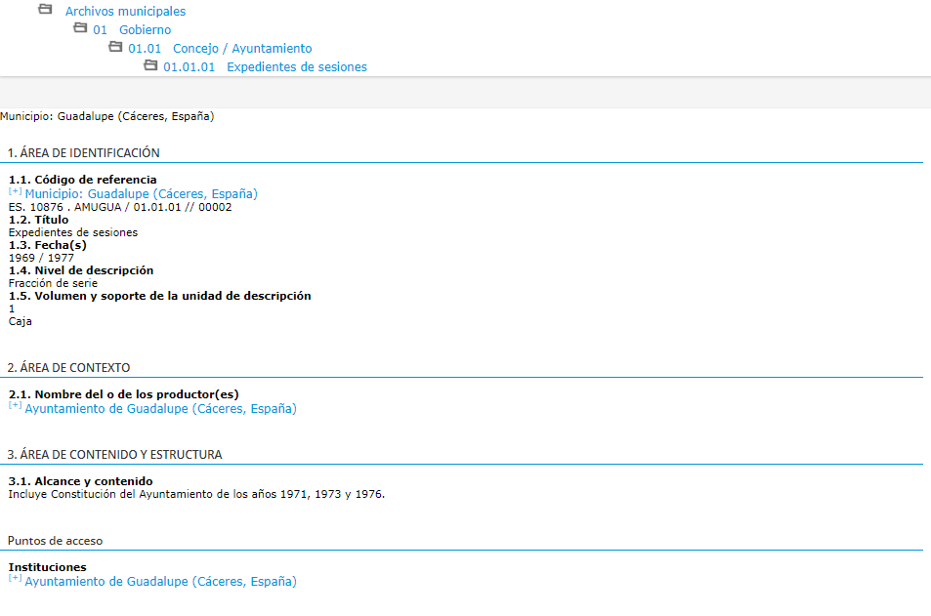Click the folder icon beside 01.01.01 Expedientes de sesiones
The width and height of the screenshot is (931, 616).
point(150,64)
